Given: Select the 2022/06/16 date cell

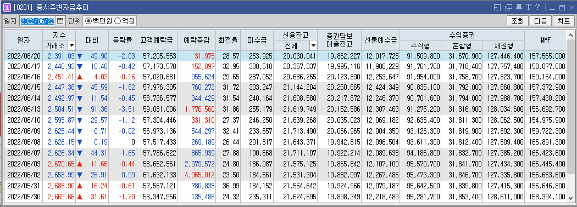Looking at the screenshot, I should [23, 77].
